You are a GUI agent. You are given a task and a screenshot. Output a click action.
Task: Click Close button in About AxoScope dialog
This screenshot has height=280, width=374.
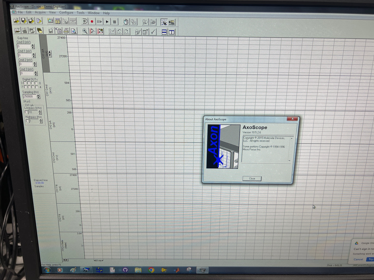click(x=252, y=178)
